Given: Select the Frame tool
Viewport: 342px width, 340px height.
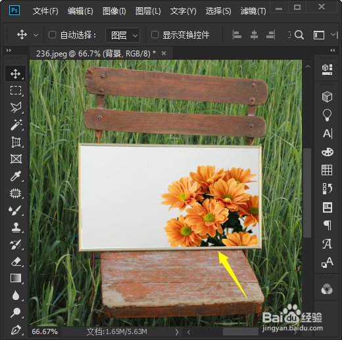Looking at the screenshot, I should 16,159.
